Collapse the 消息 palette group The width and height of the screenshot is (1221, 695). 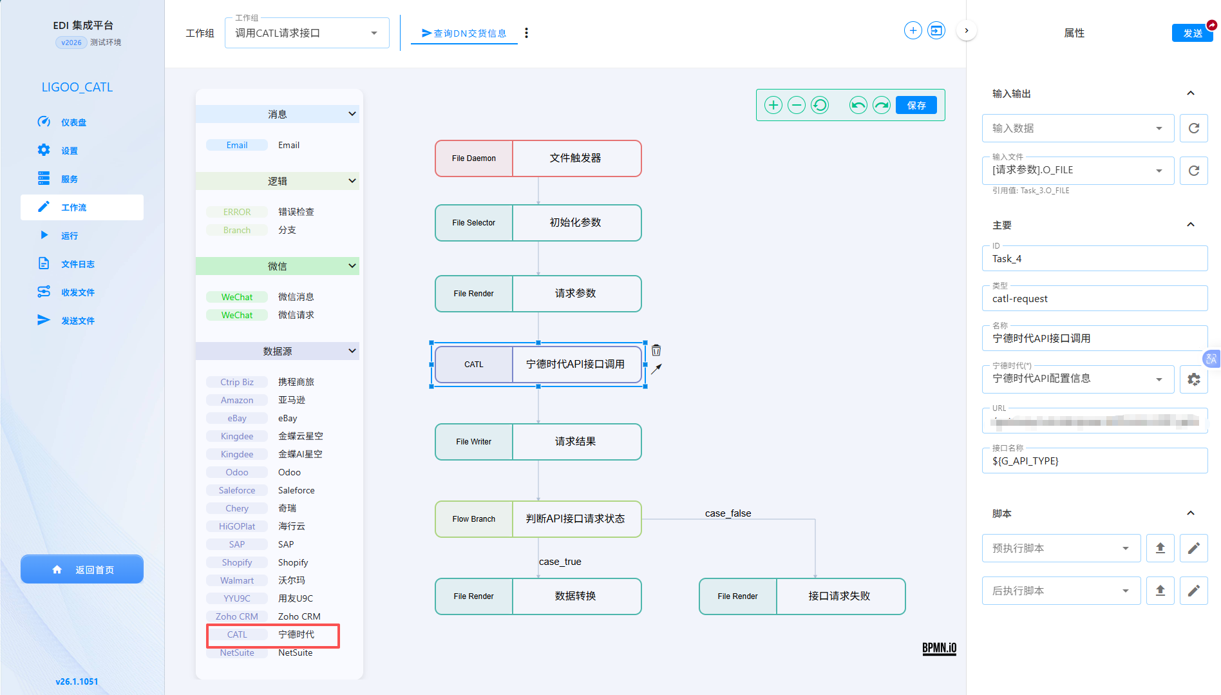pyautogui.click(x=352, y=114)
